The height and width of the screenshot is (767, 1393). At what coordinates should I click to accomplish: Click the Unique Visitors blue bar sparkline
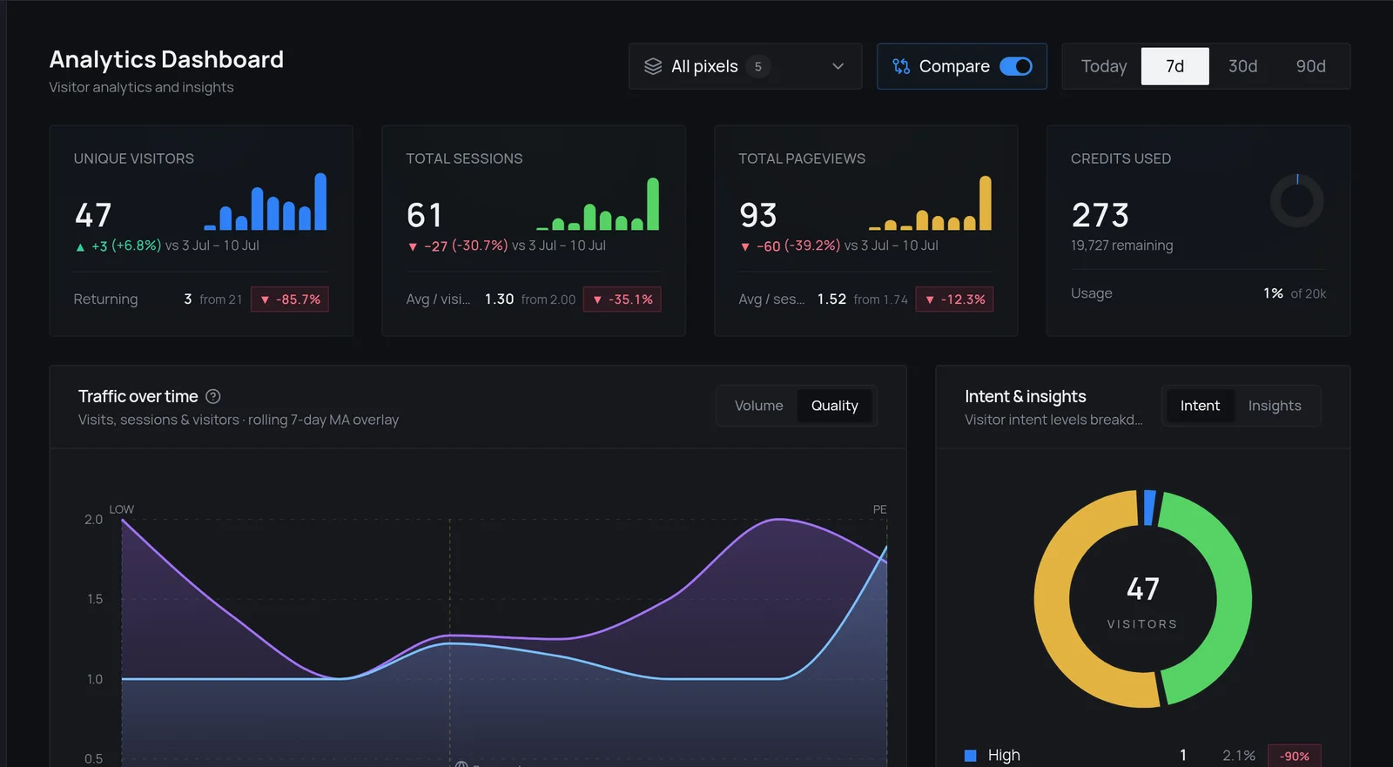(266, 201)
